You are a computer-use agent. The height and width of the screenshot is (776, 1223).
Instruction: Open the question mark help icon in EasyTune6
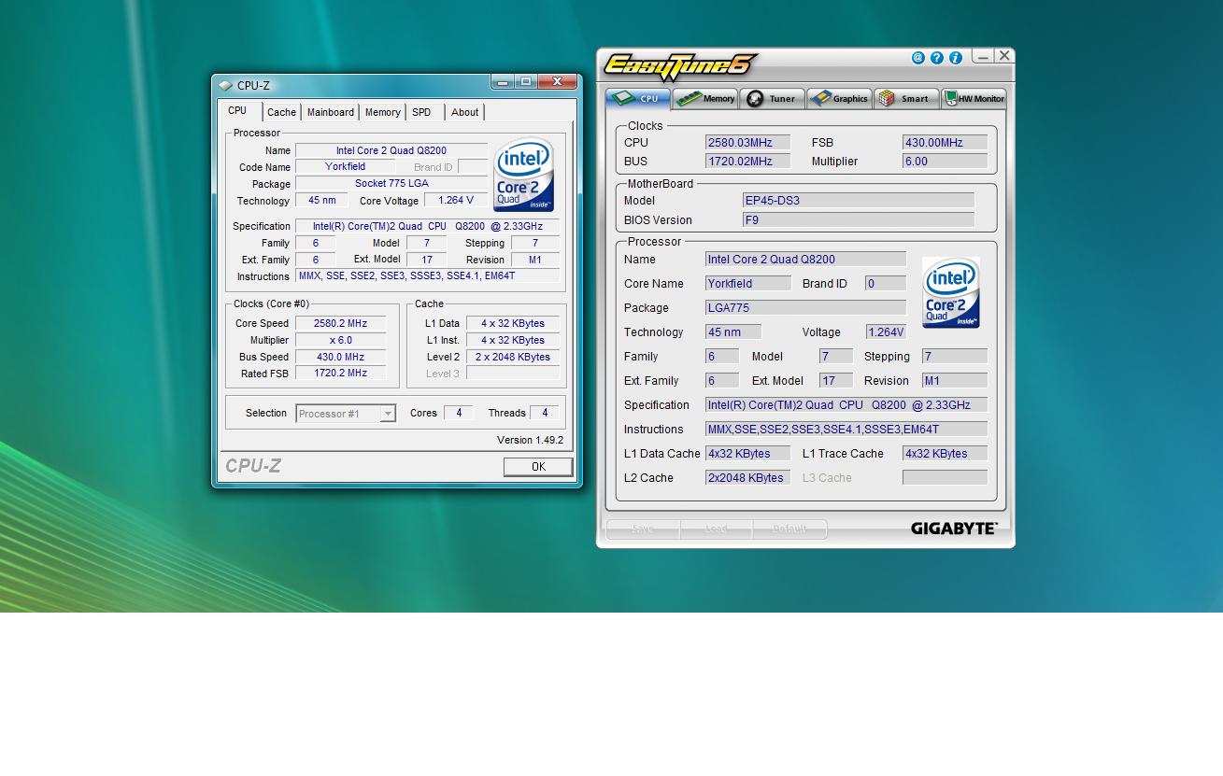click(x=937, y=58)
